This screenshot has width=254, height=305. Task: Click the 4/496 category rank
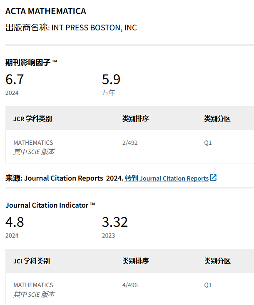click(130, 285)
